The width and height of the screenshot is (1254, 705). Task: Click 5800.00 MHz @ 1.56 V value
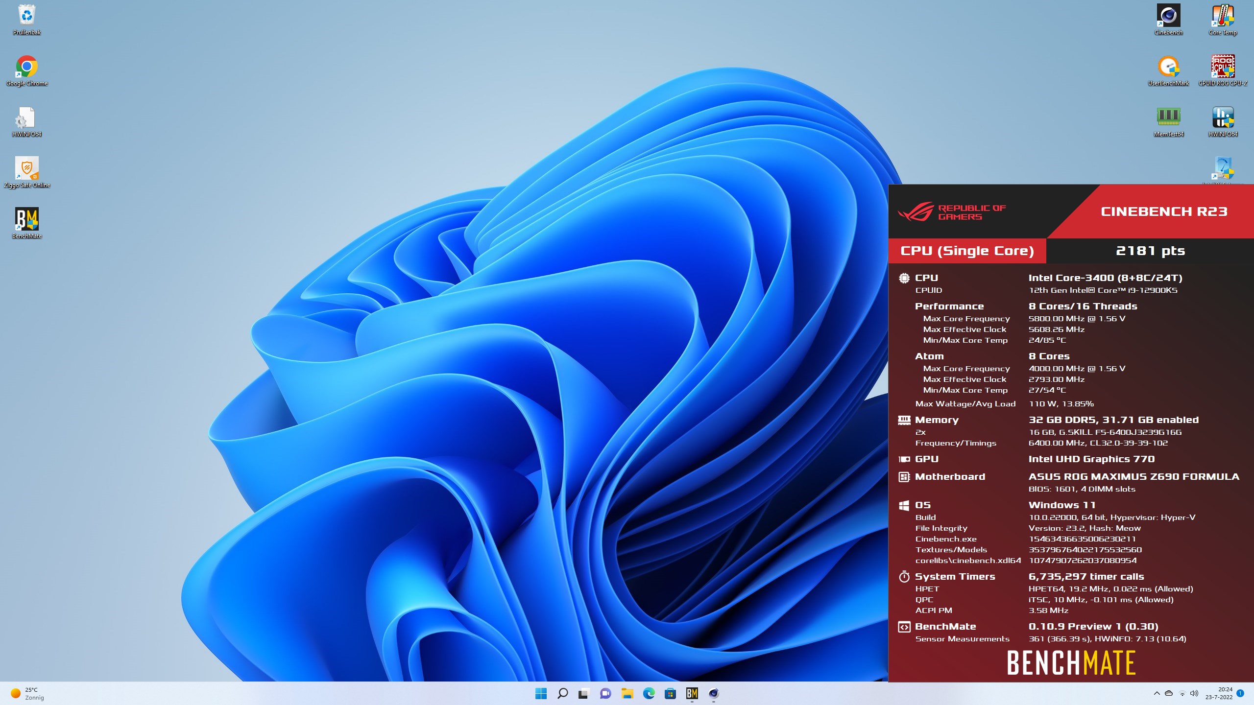(x=1077, y=319)
